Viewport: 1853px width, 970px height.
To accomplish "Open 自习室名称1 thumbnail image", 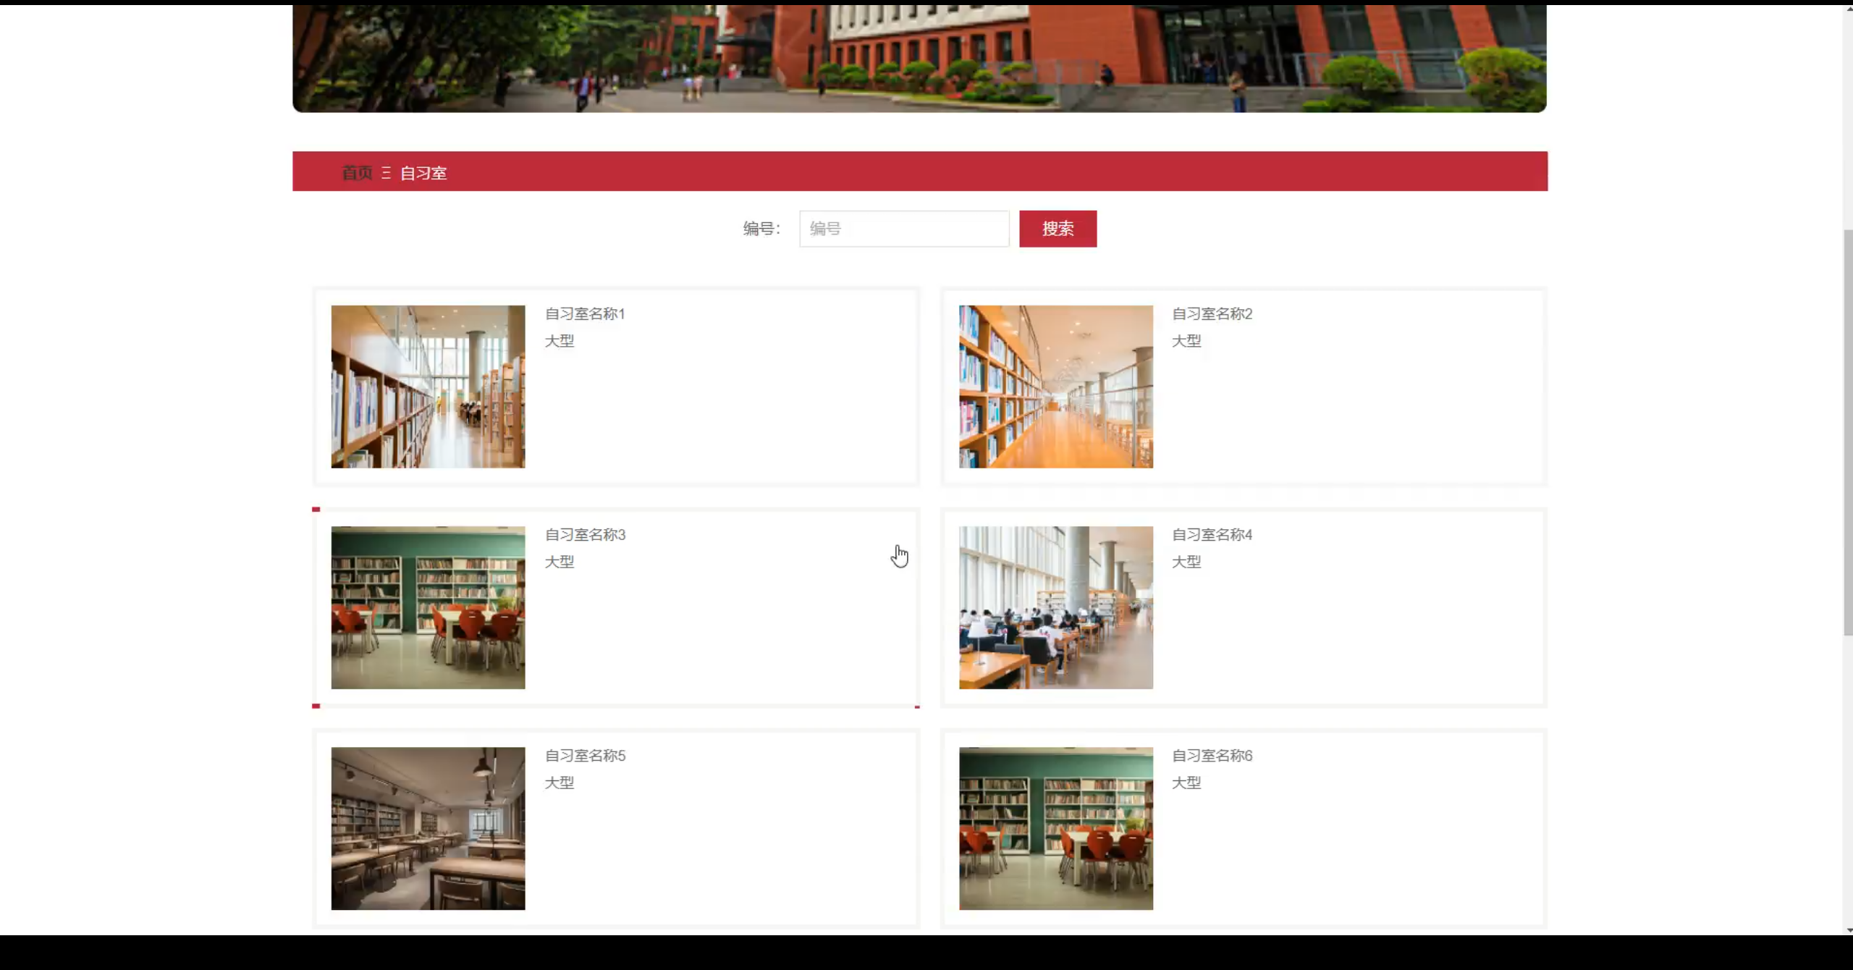I will (x=428, y=387).
